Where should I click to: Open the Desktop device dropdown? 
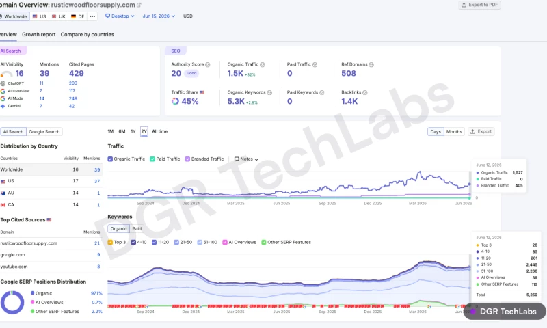[120, 16]
